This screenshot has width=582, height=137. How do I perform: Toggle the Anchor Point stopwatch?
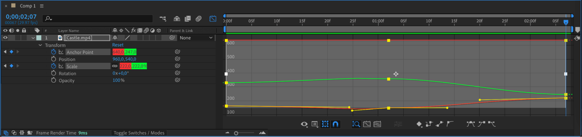[54, 52]
